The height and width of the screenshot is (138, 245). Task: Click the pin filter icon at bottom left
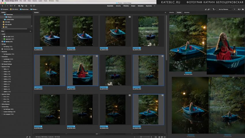click(x=27, y=137)
